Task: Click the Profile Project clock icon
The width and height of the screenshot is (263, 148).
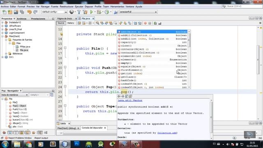Action: (x=107, y=12)
